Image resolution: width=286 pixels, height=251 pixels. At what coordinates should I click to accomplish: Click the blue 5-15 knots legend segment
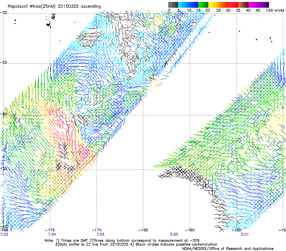pos(188,5)
